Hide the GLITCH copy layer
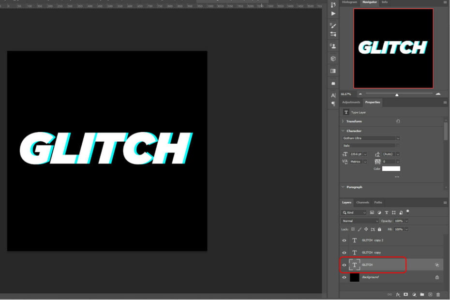Screen dimensions: 450x300 click(x=344, y=252)
